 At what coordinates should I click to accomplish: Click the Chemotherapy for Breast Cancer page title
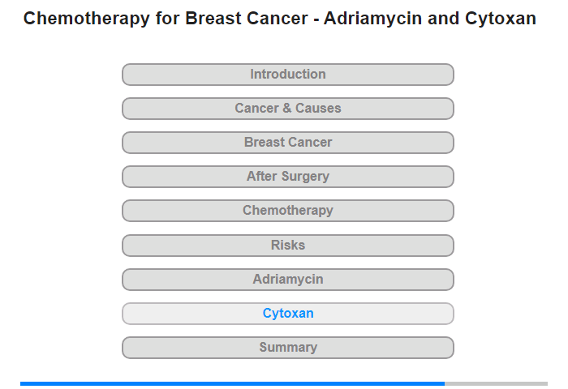pos(280,19)
